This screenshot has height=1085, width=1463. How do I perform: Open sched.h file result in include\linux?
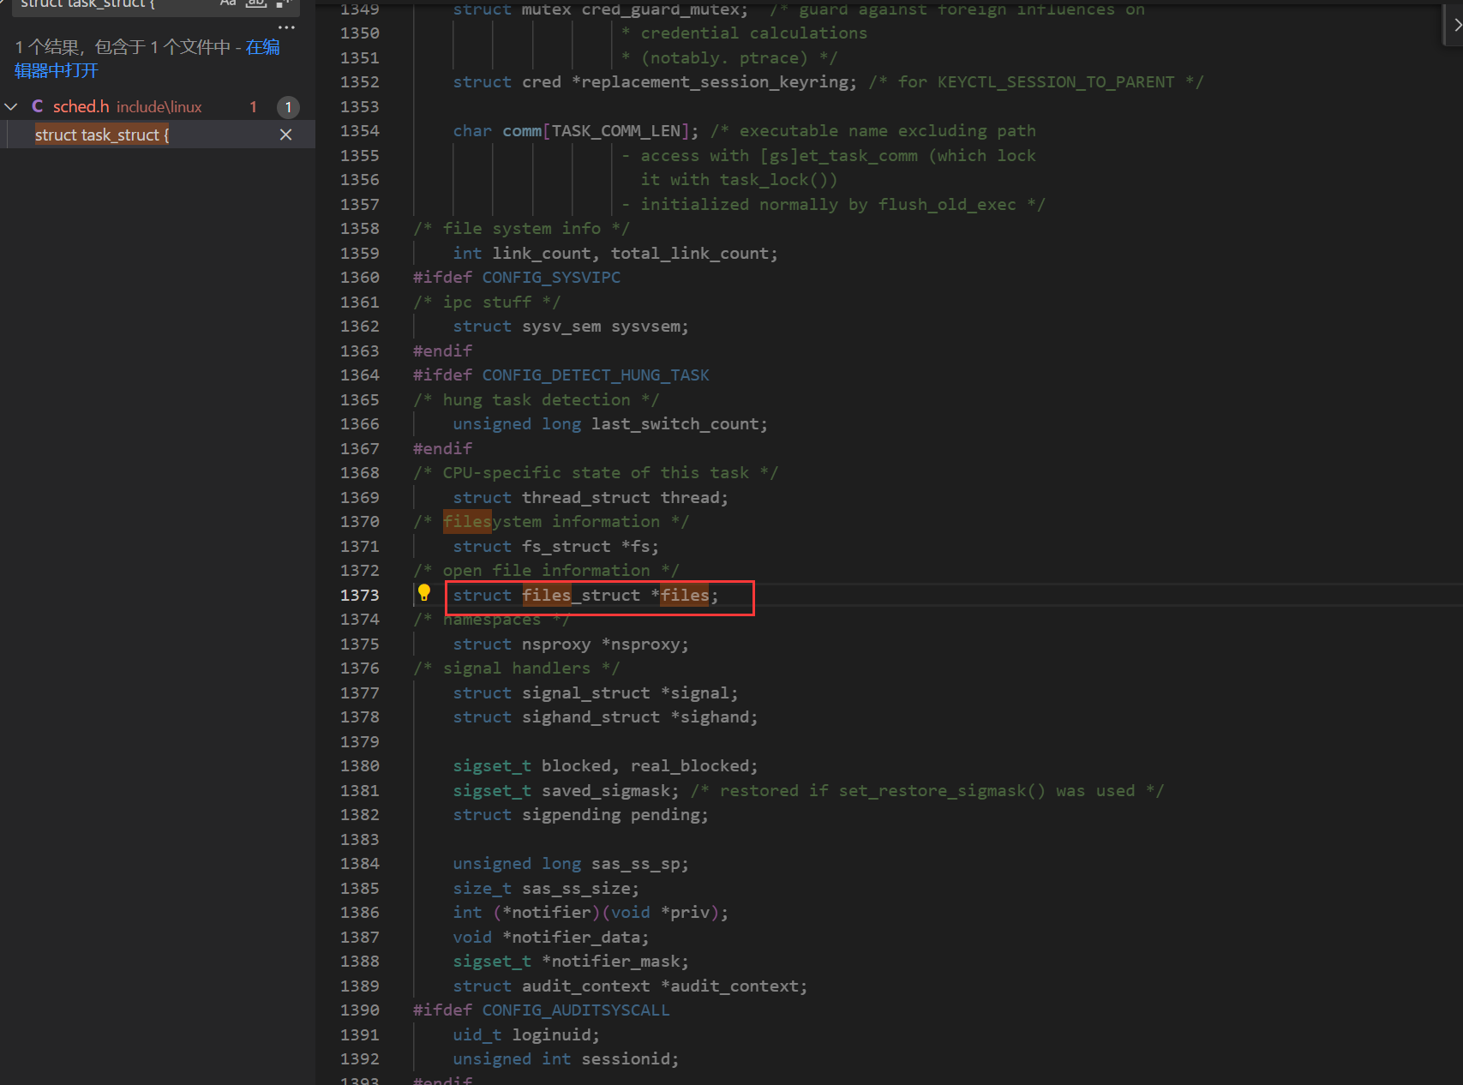point(127,106)
